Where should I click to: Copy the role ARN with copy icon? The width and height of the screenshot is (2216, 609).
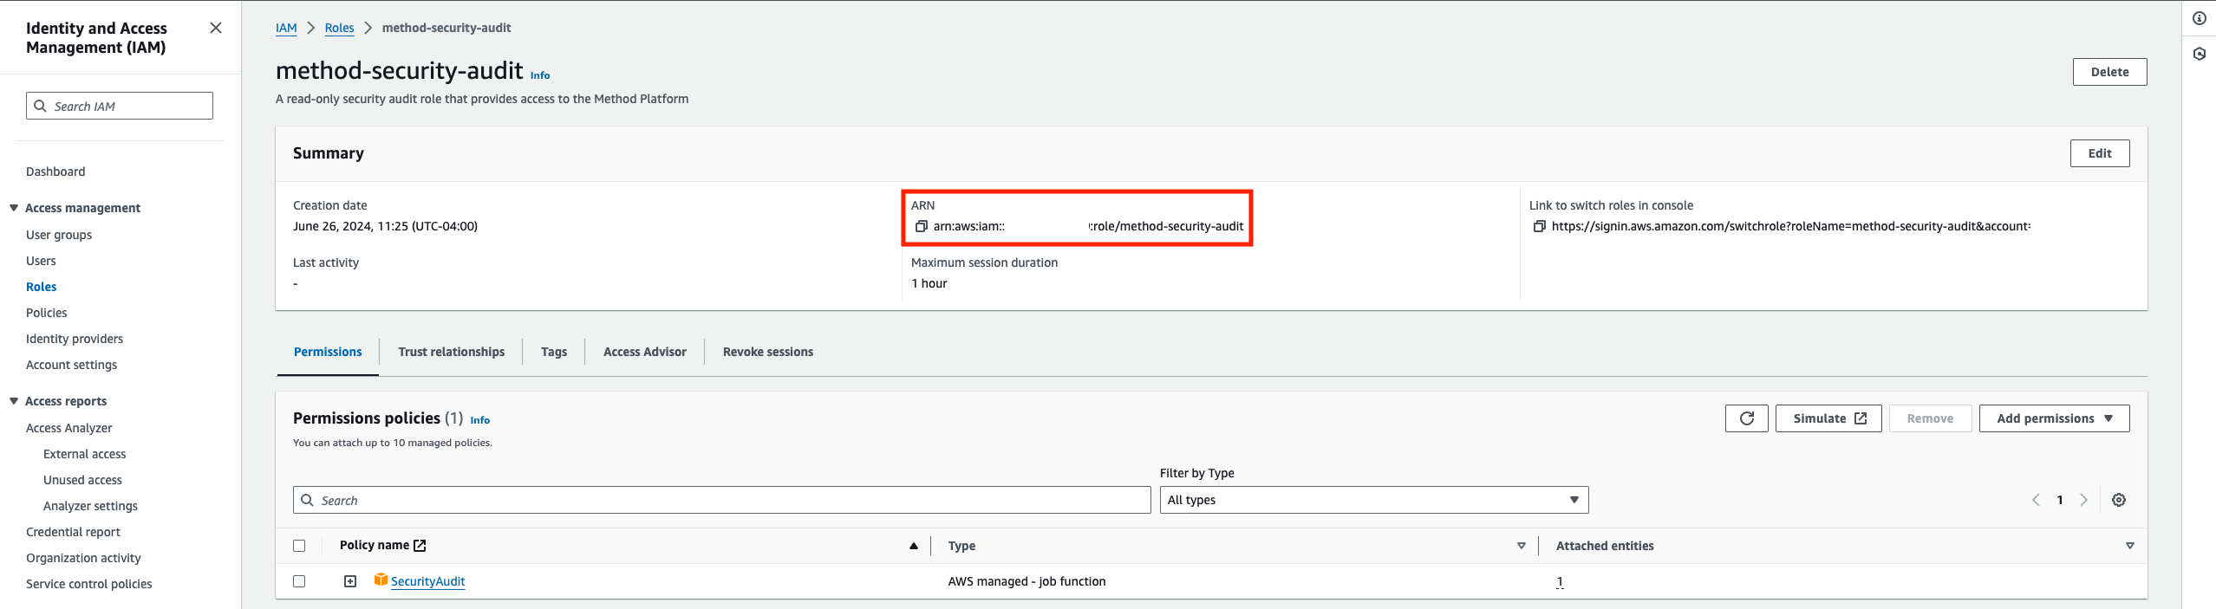coord(921,227)
